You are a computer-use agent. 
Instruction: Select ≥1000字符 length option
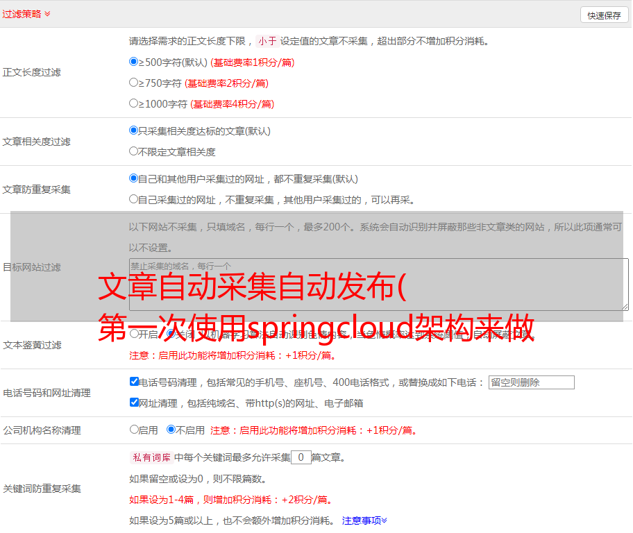[x=133, y=103]
